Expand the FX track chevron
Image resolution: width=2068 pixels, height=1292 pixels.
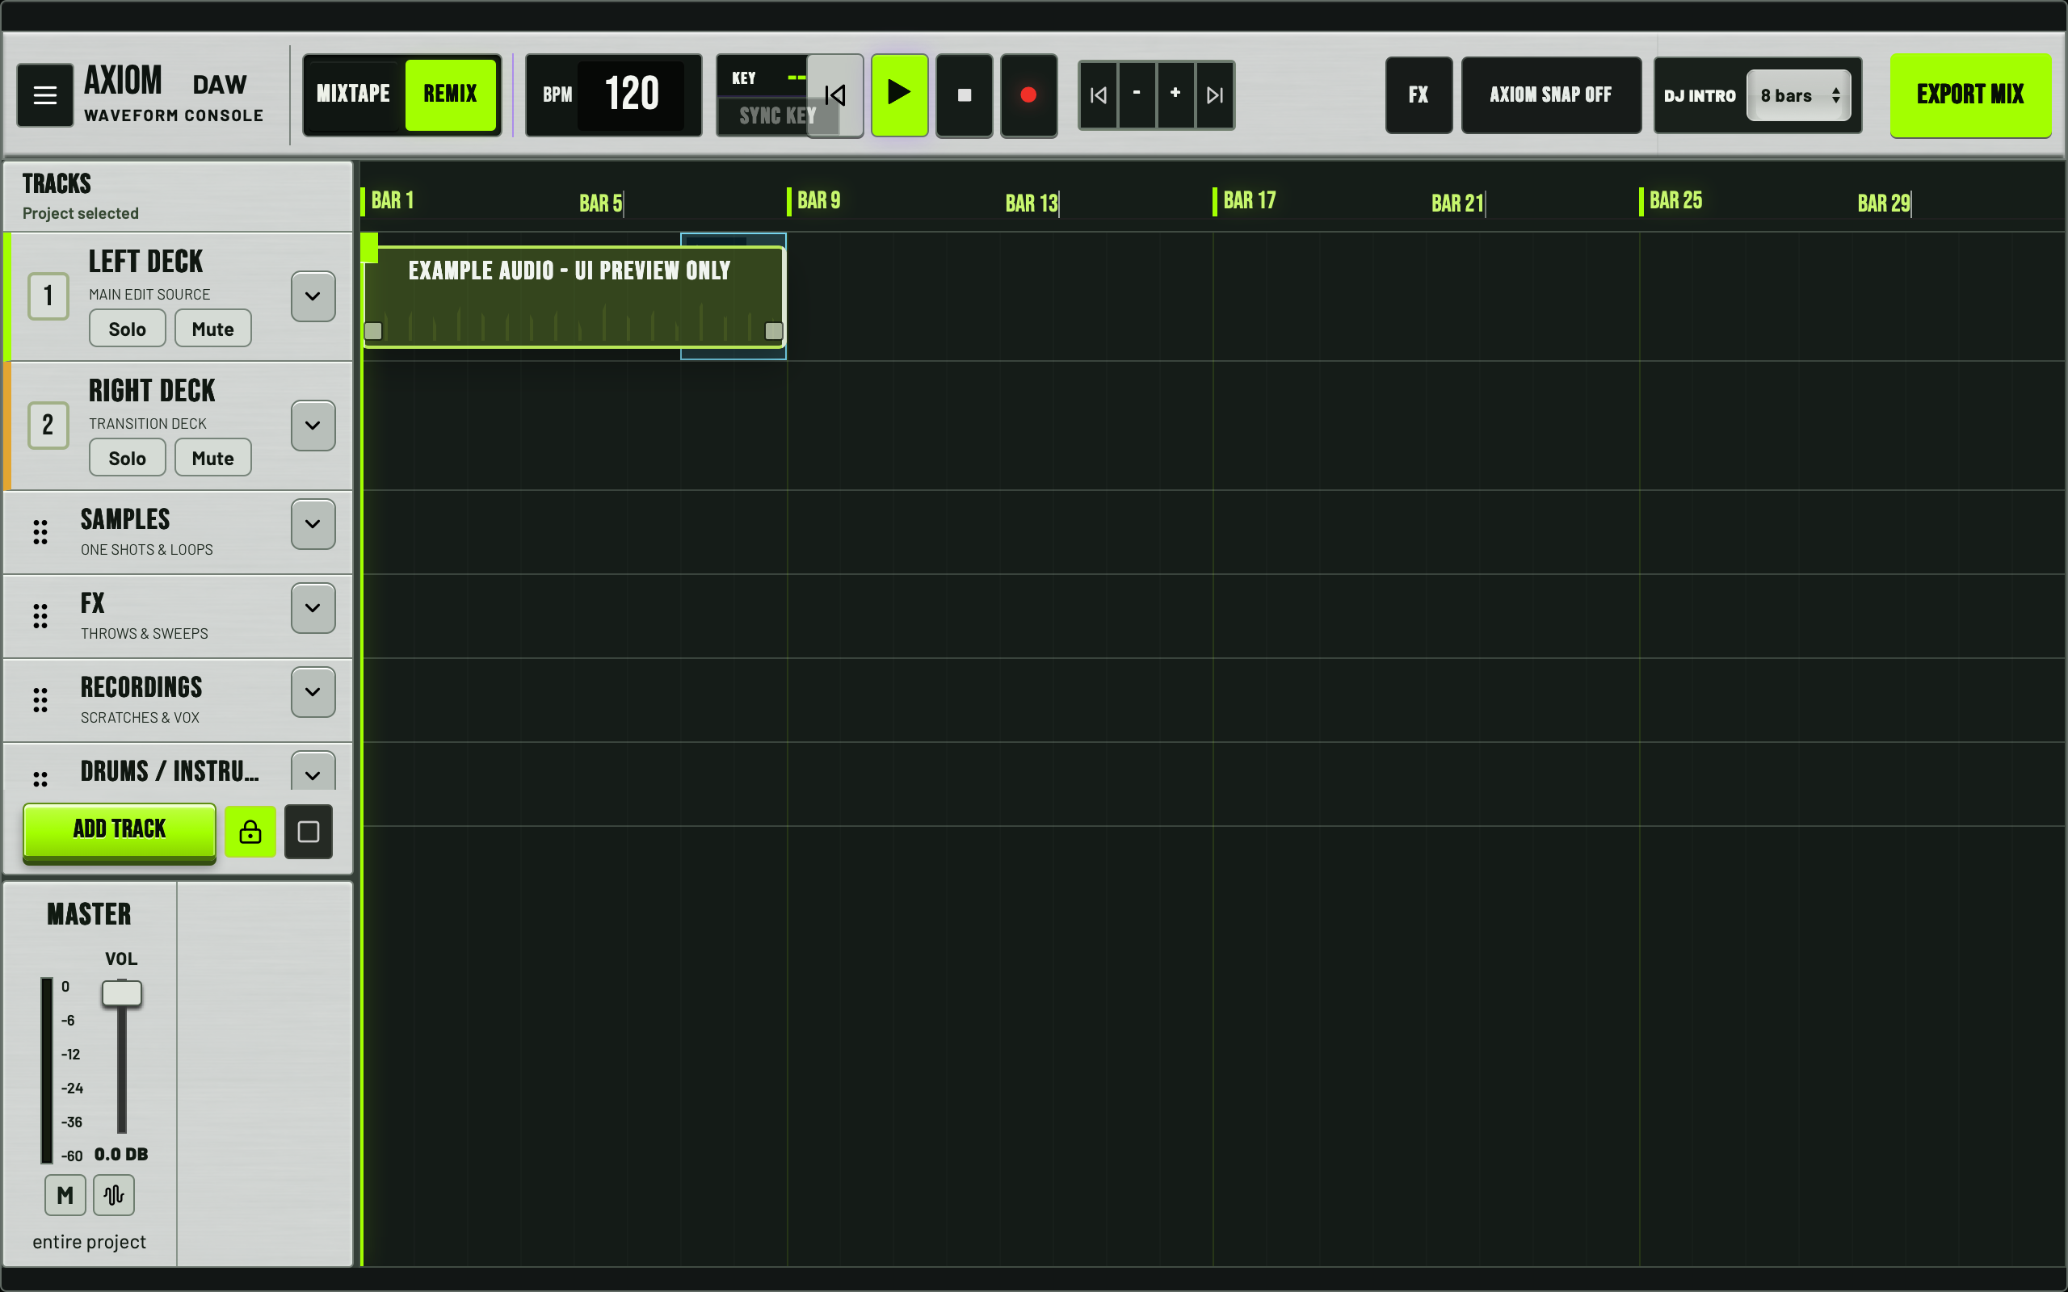313,608
